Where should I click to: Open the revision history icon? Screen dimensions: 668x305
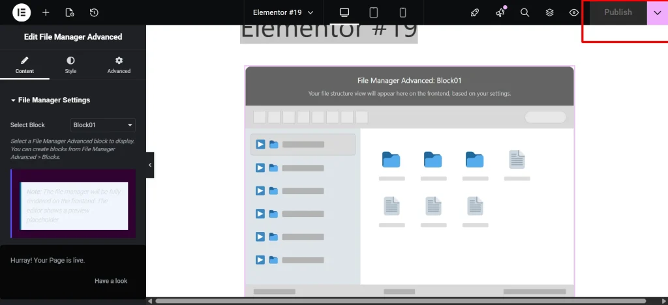tap(94, 13)
